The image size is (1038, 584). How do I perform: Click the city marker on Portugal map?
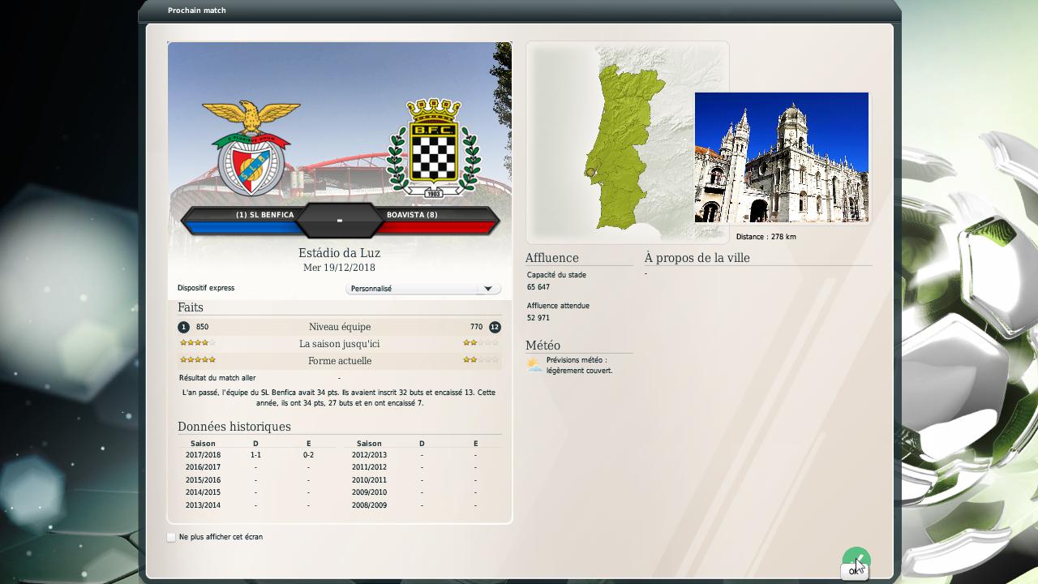tap(590, 173)
